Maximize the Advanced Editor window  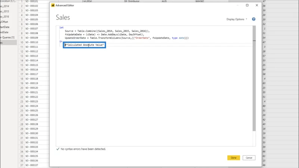click(247, 5)
